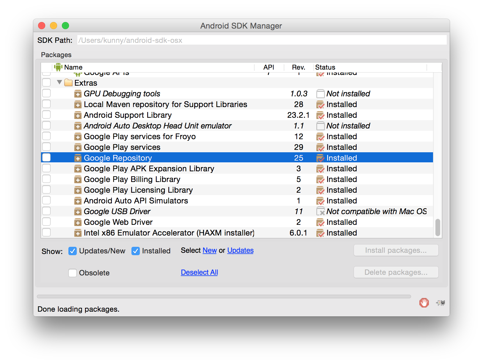Click the Android robot icon in Name header

(x=58, y=67)
